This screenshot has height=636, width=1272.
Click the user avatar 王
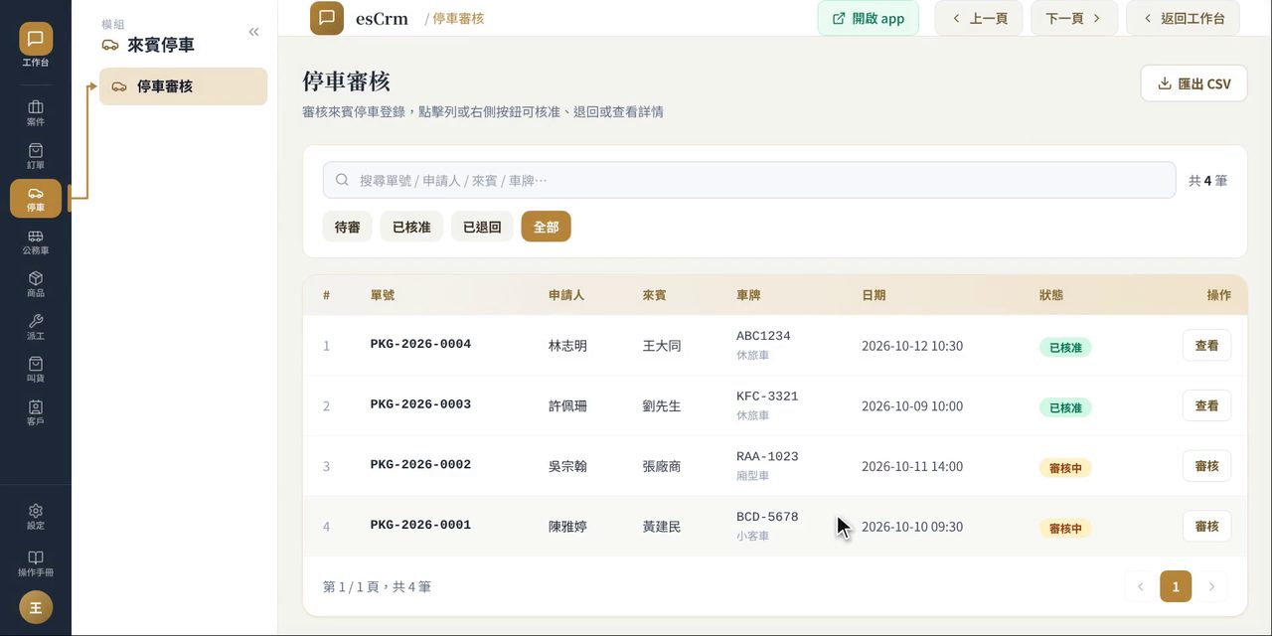[36, 607]
